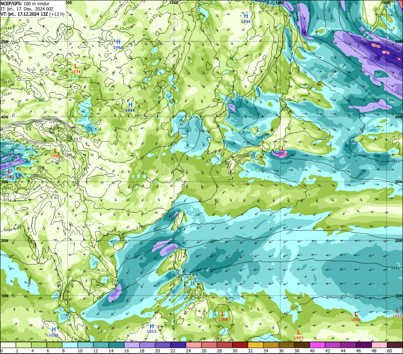Choose the dark red 30–32 legend swatch
This screenshot has height=354, width=403.
240,345
